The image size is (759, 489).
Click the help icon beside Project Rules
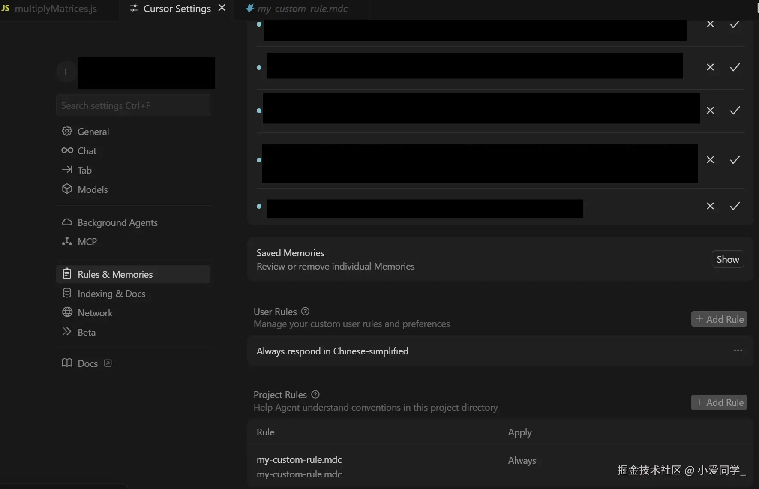(315, 395)
